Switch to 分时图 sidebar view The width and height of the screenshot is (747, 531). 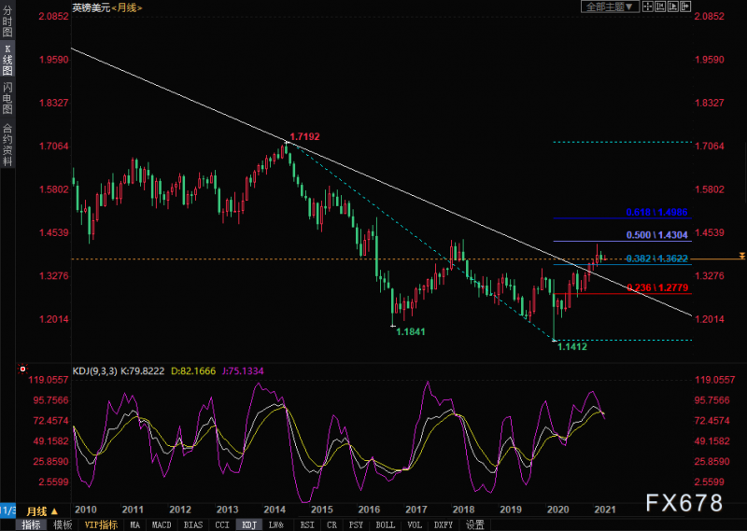7,21
